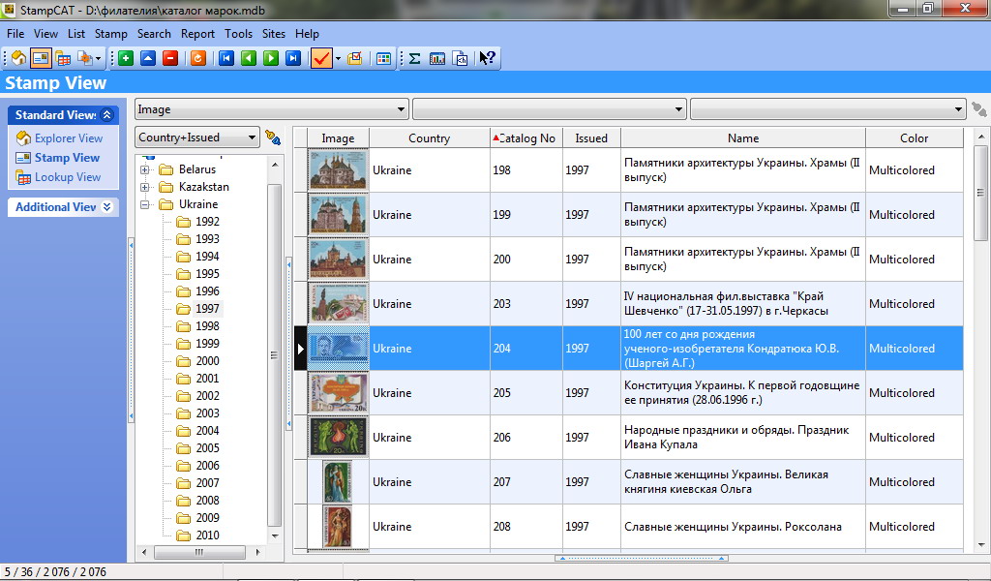991x581 pixels.
Task: Add a new stamp with the green plus icon
Action: click(126, 58)
